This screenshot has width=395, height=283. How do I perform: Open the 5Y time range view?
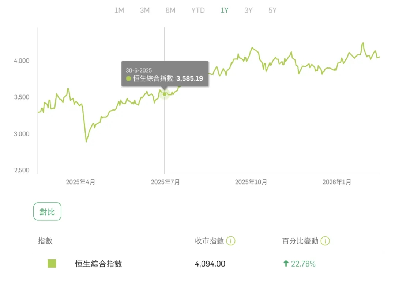pos(272,11)
